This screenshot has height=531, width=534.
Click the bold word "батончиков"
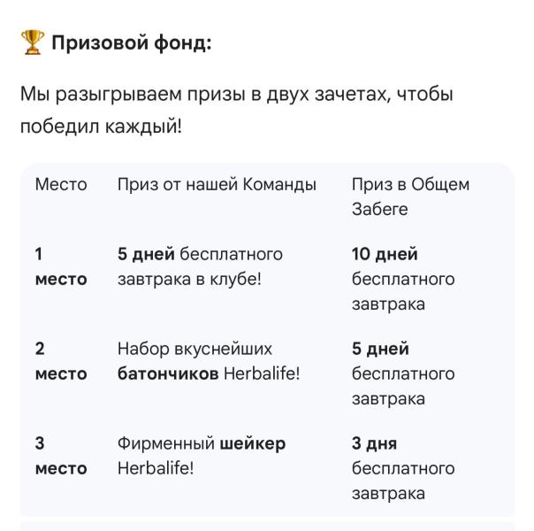[x=168, y=374]
